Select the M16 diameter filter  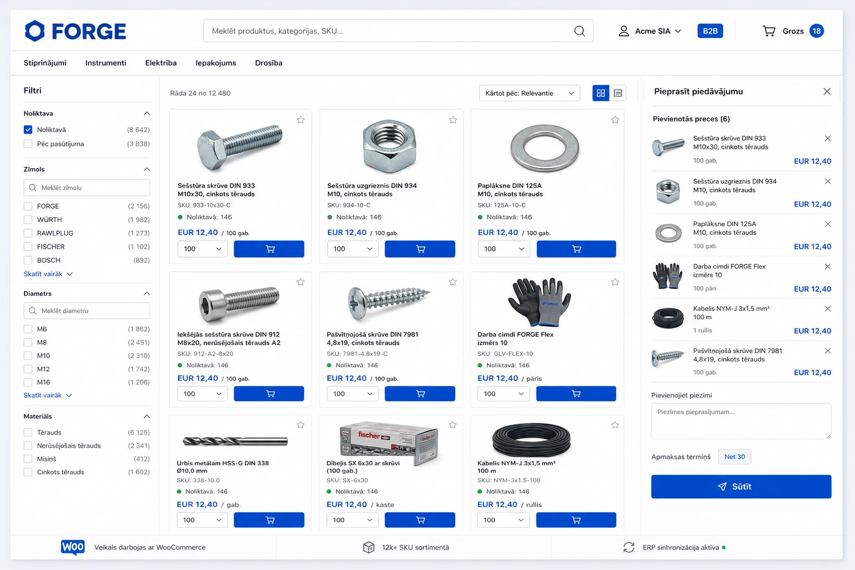coord(28,382)
